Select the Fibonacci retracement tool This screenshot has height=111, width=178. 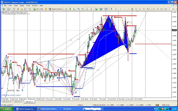point(136,9)
